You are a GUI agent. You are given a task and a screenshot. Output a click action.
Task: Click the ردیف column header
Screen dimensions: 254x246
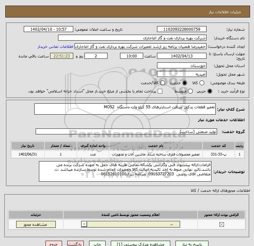click(239, 146)
